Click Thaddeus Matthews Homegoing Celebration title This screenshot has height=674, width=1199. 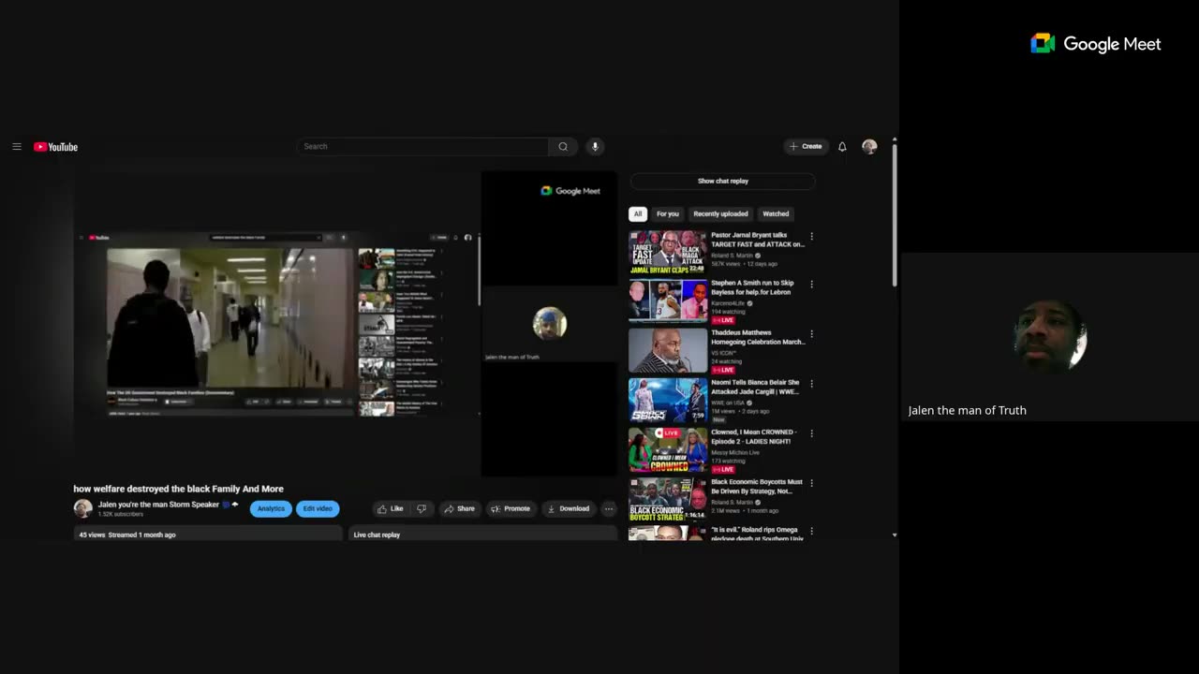click(758, 337)
